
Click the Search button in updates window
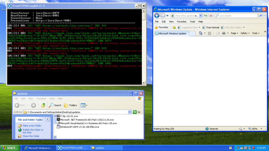55,105
